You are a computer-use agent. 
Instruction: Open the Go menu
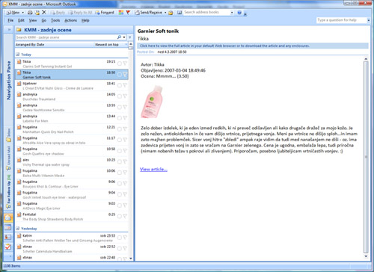(x=44, y=20)
